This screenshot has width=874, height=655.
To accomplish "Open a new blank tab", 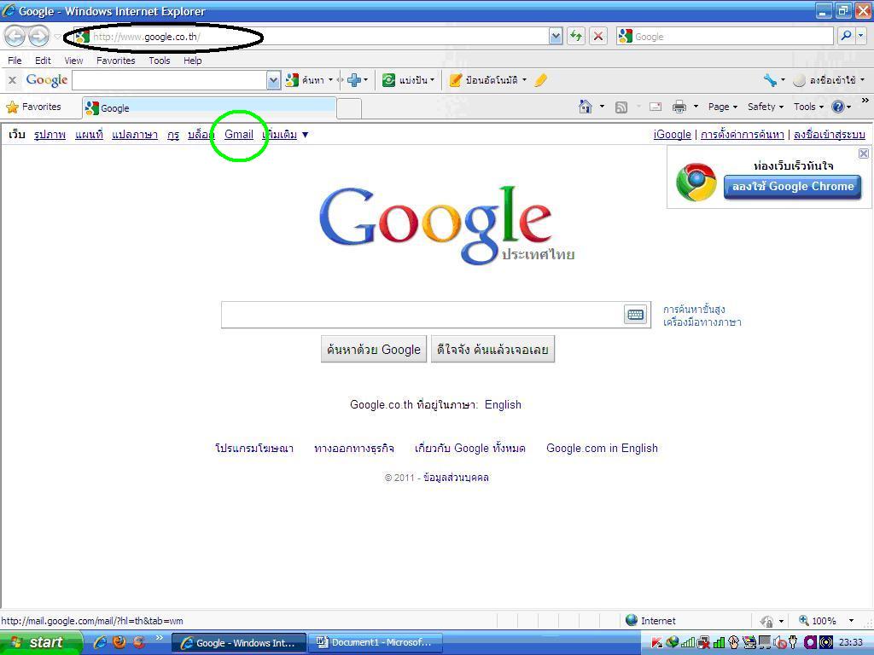I will [349, 108].
